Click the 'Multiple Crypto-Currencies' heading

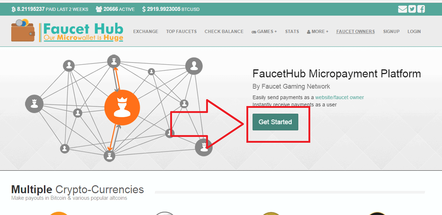(78, 189)
